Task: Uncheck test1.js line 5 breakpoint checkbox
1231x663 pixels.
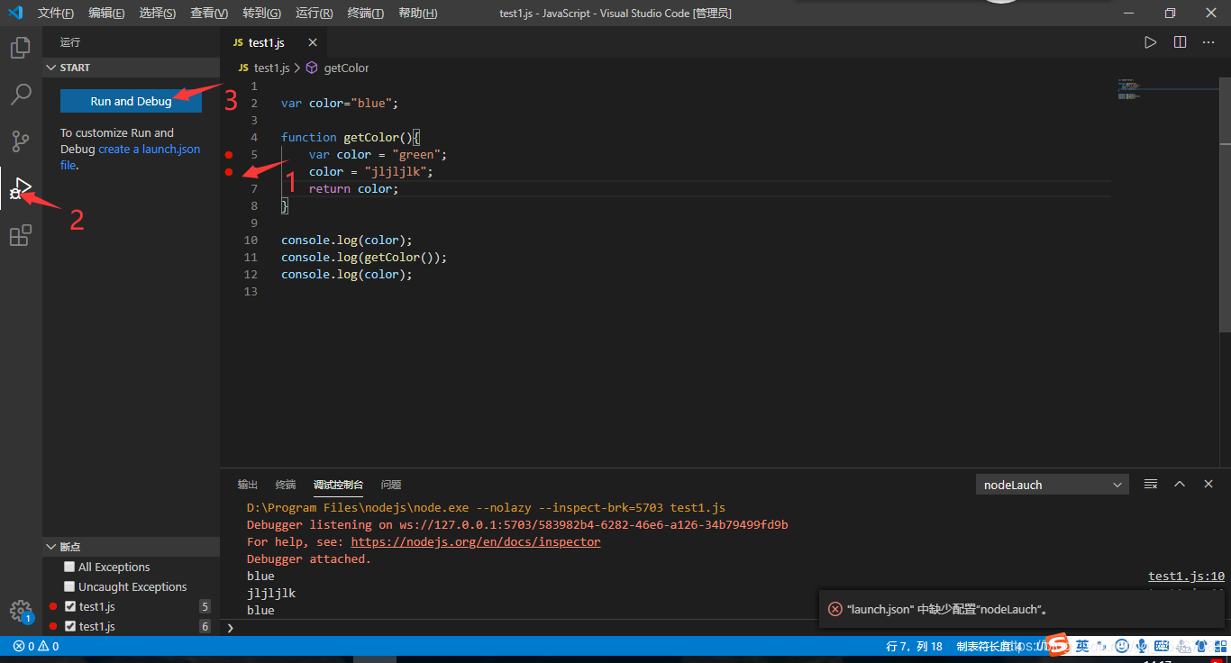Action: point(70,606)
